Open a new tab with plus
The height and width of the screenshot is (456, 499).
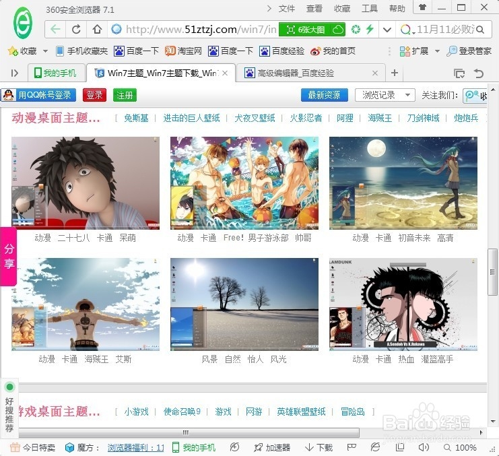tap(395, 73)
